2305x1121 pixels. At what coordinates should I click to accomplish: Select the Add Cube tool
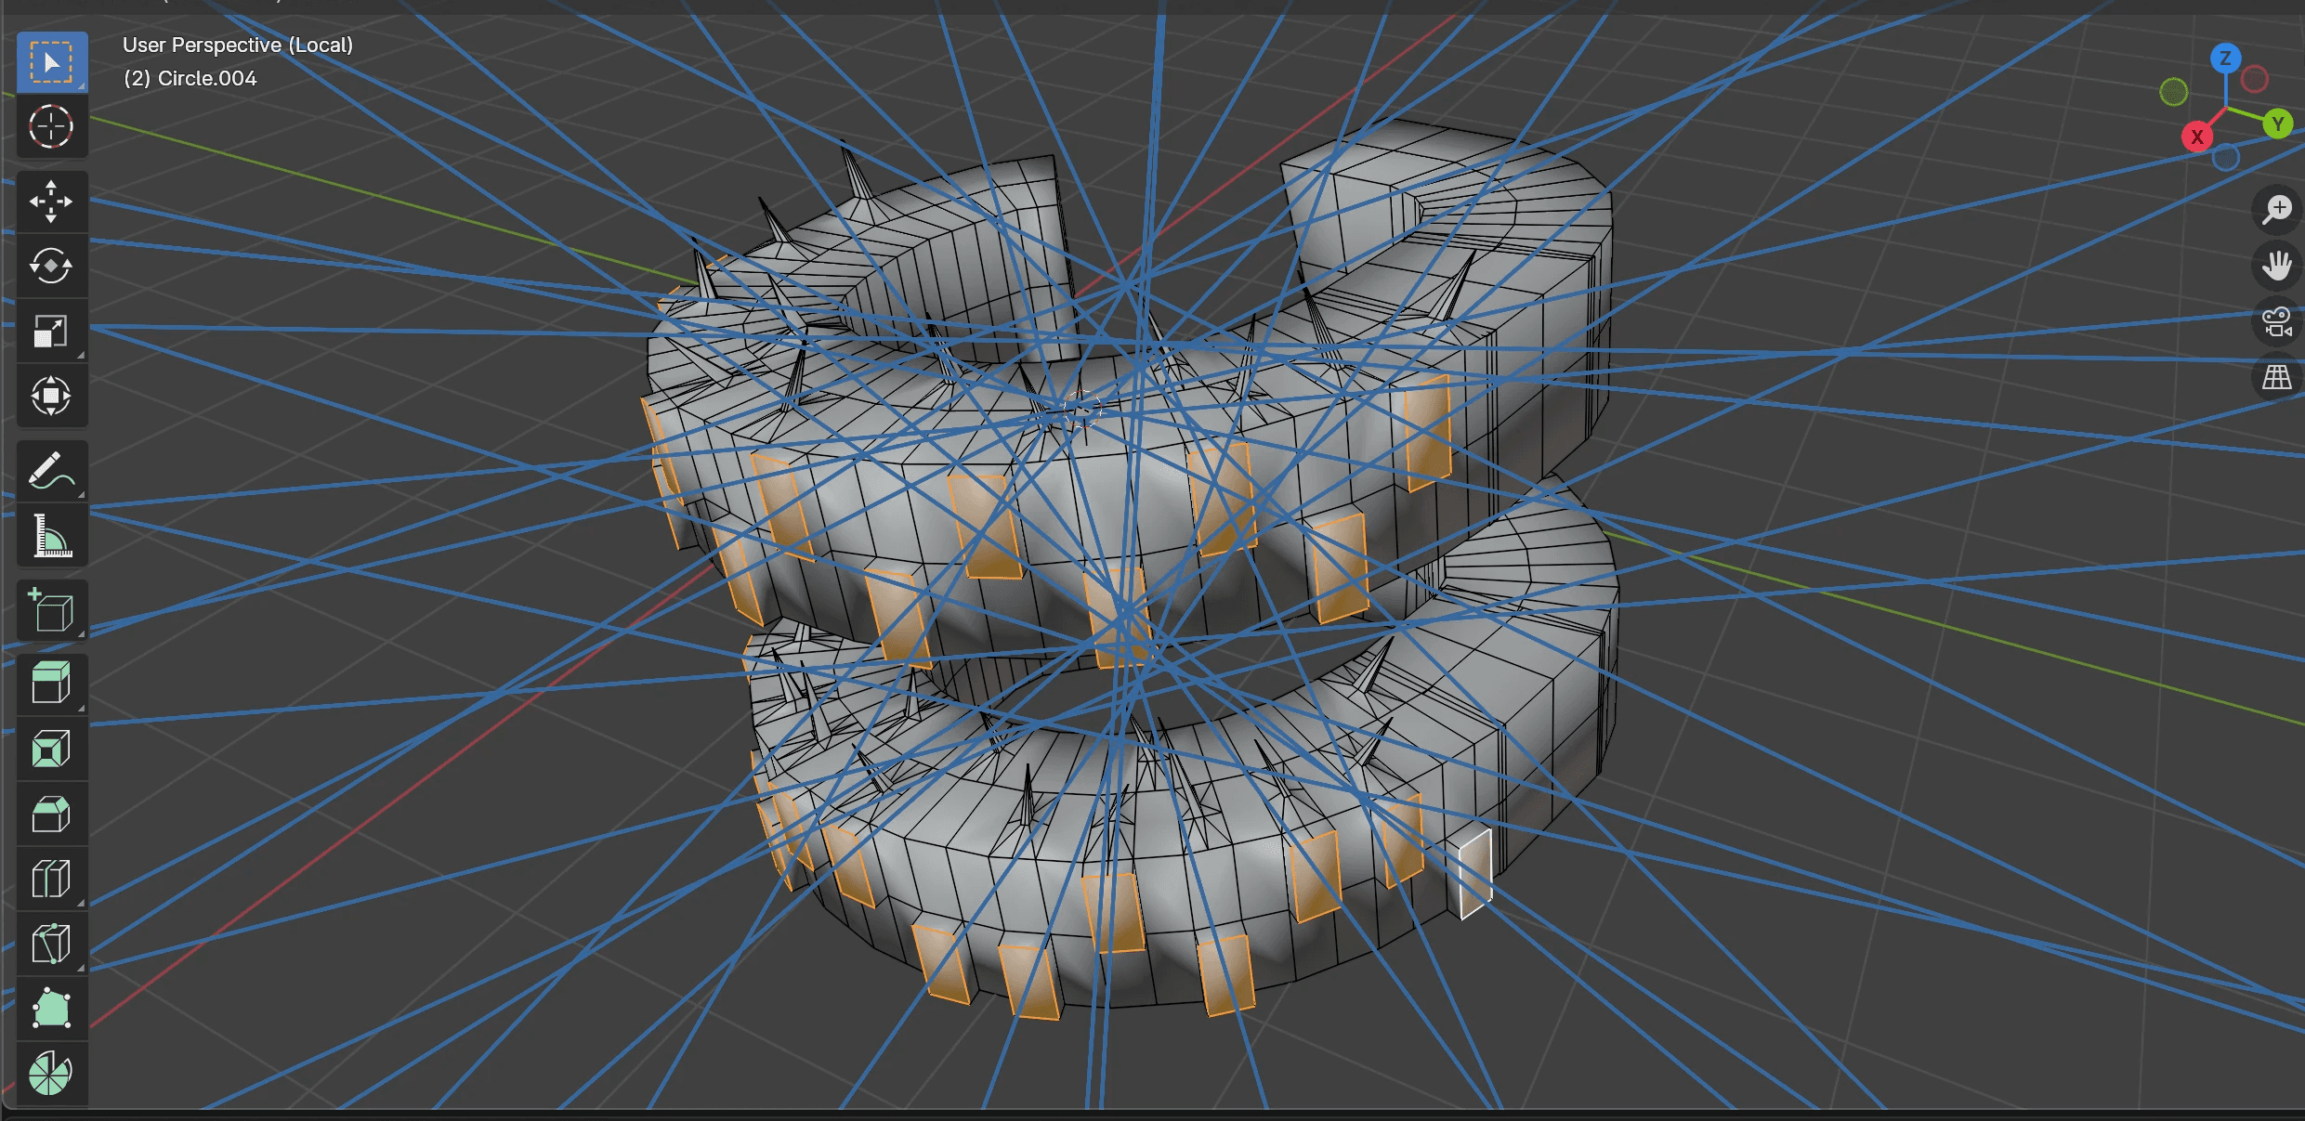click(51, 610)
